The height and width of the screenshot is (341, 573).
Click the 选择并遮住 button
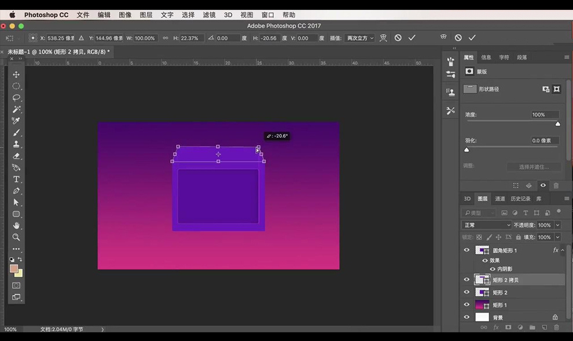coord(534,167)
